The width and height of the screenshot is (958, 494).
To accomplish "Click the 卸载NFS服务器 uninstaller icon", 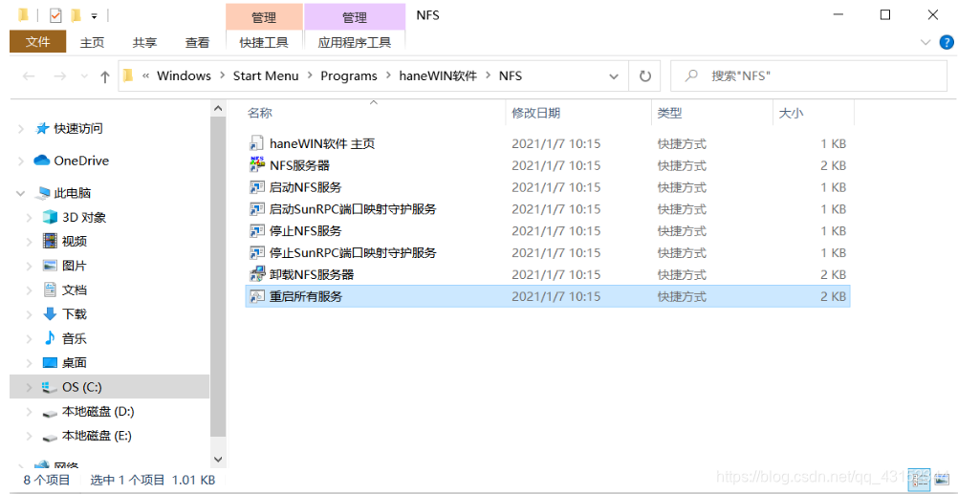I will (256, 275).
